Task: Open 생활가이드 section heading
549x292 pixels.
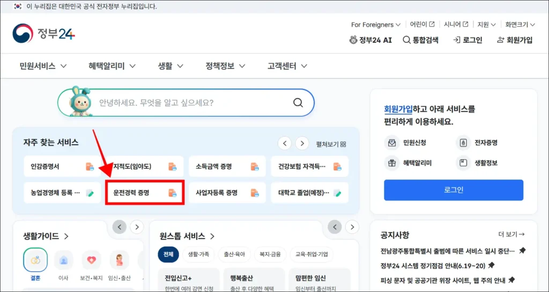Action: coord(46,236)
